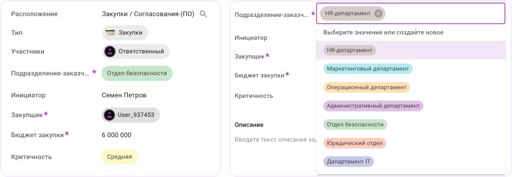Viewport: 512px width, 177px height.
Task: Click the Подразделение-заказчик input field
Action: 445,13
